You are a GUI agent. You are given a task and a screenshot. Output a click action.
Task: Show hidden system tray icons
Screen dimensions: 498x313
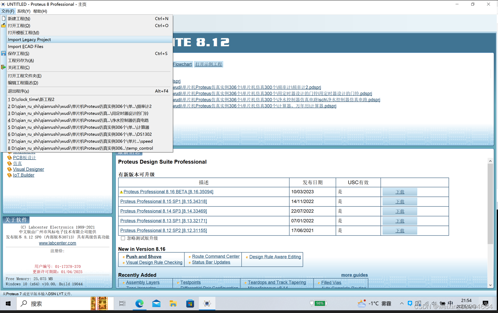pos(402,304)
